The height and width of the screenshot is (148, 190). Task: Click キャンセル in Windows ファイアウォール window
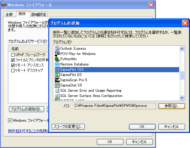[140, 142]
